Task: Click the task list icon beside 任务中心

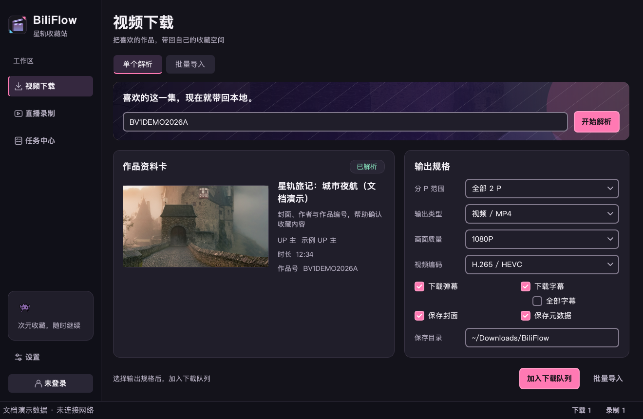Action: pos(18,141)
